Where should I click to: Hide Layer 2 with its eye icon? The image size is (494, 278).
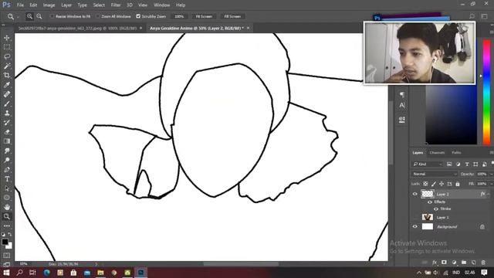point(415,194)
